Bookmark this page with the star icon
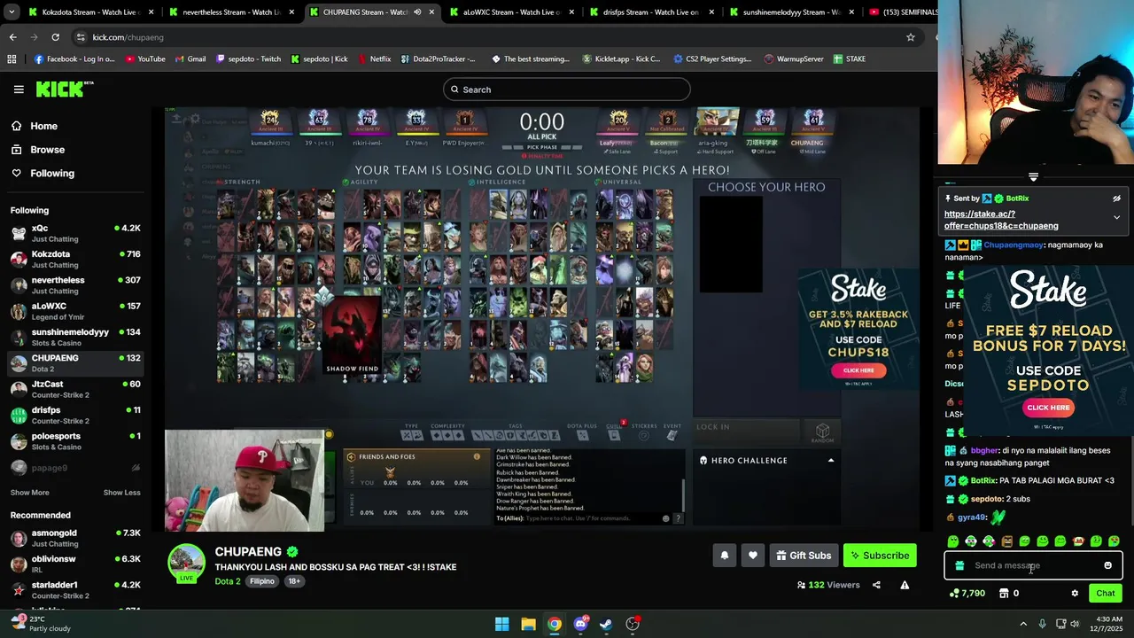 point(910,37)
